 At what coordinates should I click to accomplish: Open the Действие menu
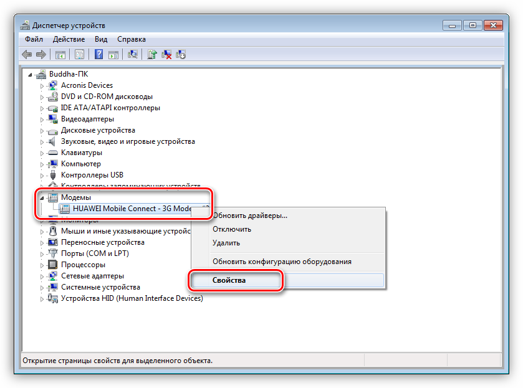(x=69, y=39)
